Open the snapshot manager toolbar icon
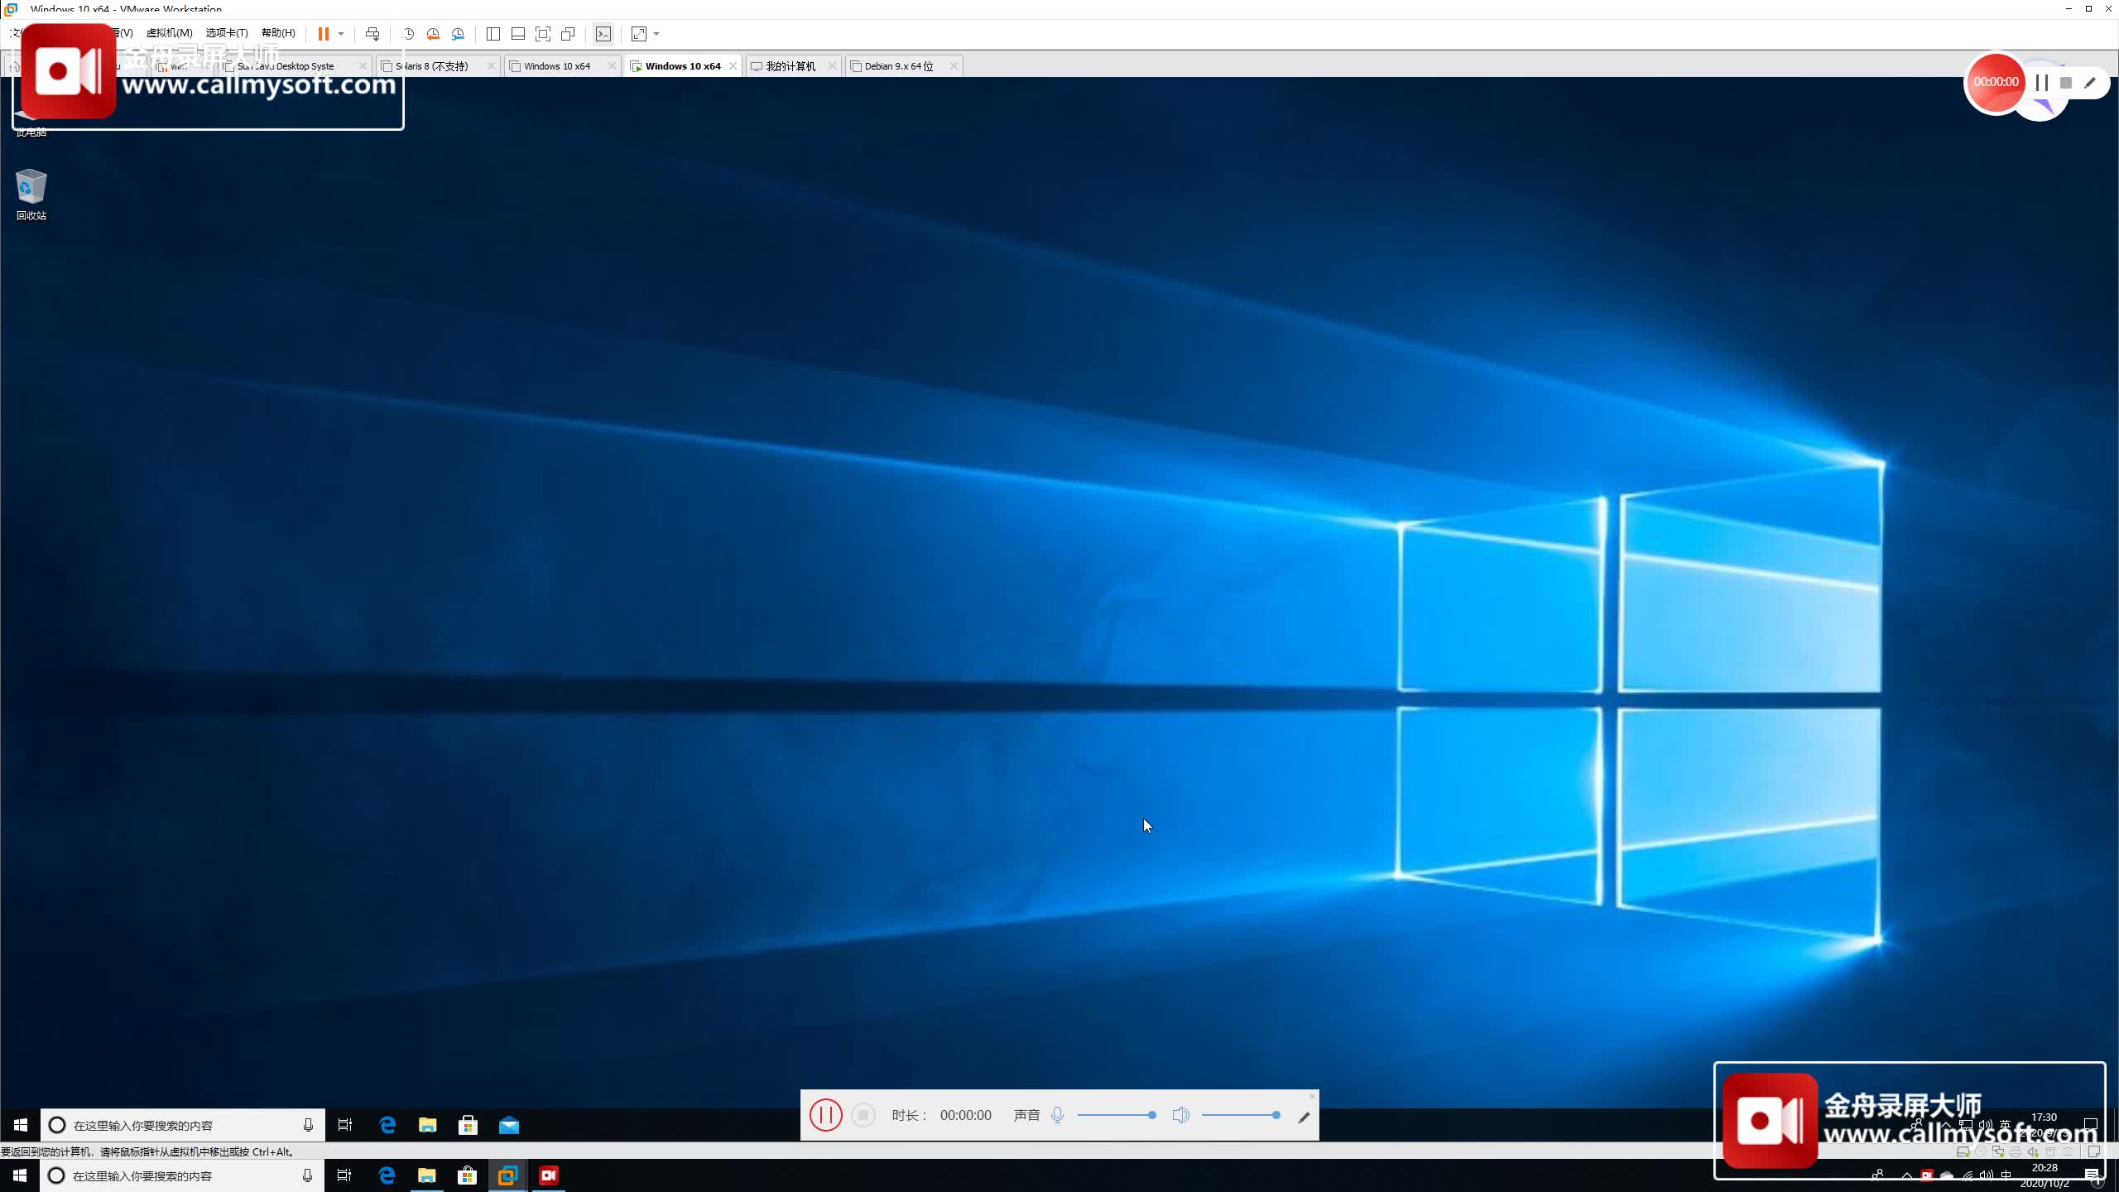The height and width of the screenshot is (1192, 2119). (x=458, y=34)
